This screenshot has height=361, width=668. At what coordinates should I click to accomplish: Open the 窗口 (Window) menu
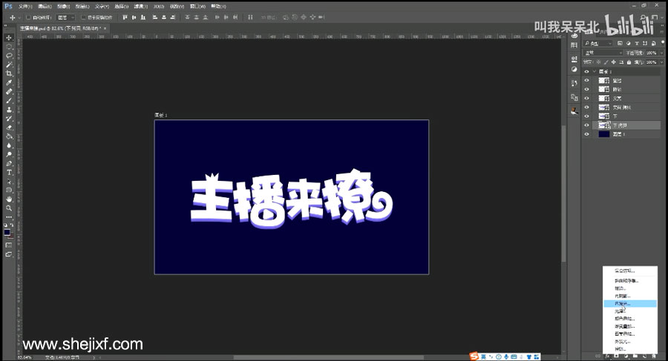197,7
